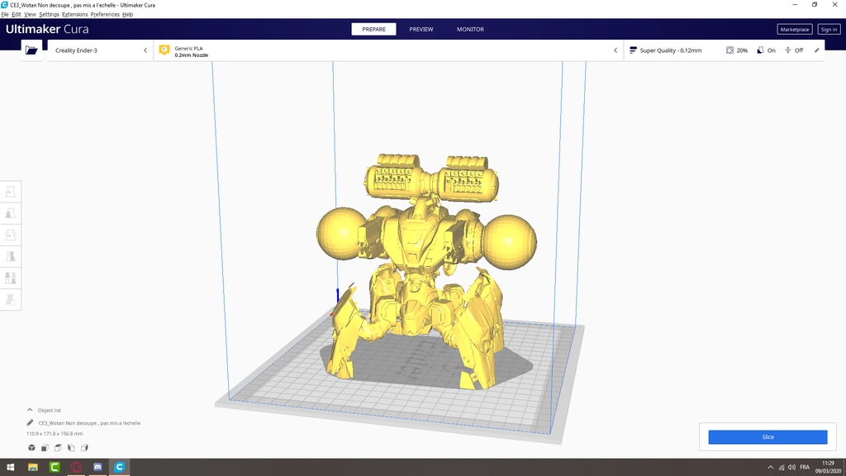The height and width of the screenshot is (476, 846).
Task: Open Per Model Settings tool
Action: click(10, 278)
